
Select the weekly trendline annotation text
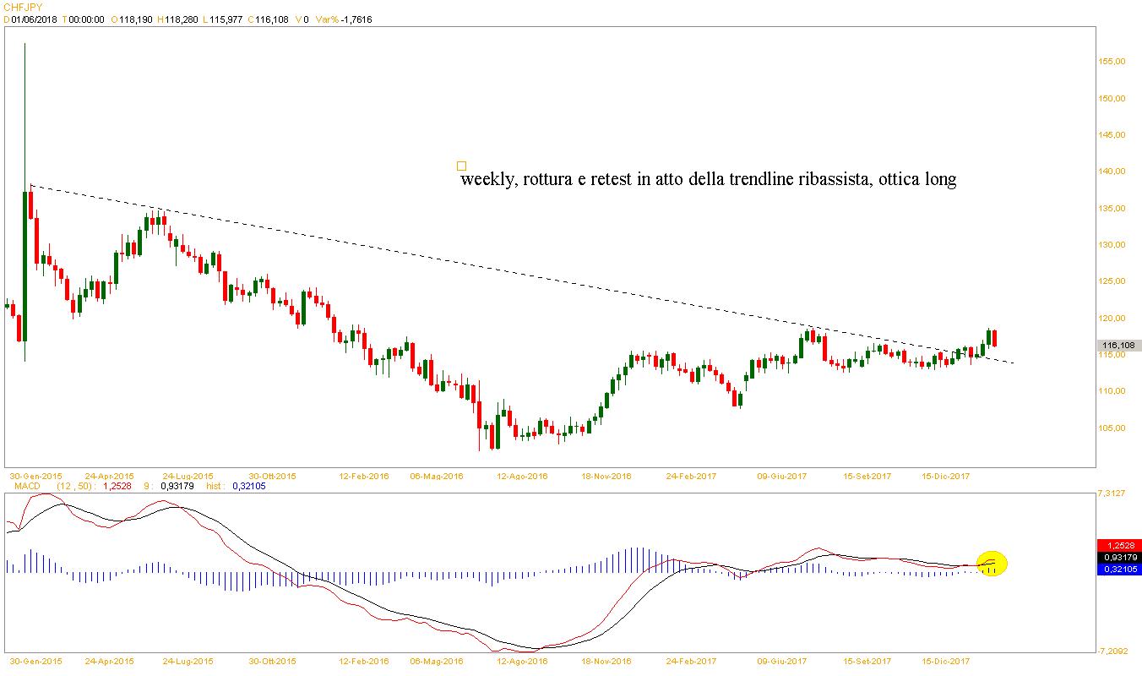point(708,180)
